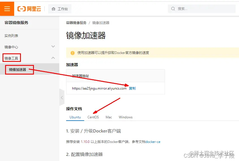The height and width of the screenshot is (161, 239).
Task: Click 1. 安装／升级Docker客户端 heading
Action: pyautogui.click(x=94, y=131)
